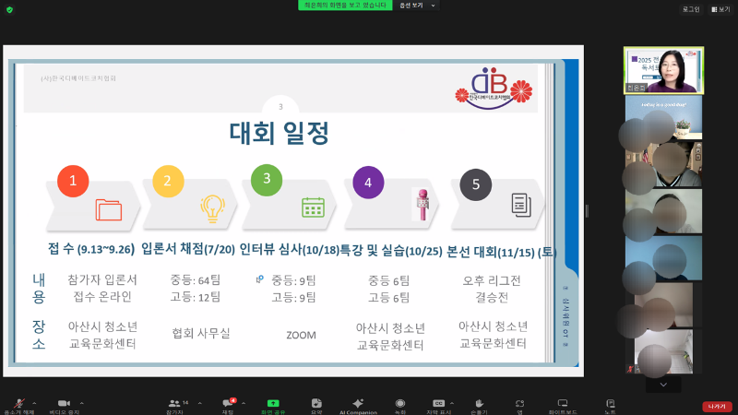The height and width of the screenshot is (415, 738).
Task: Toggle closed captions display
Action: point(438,404)
